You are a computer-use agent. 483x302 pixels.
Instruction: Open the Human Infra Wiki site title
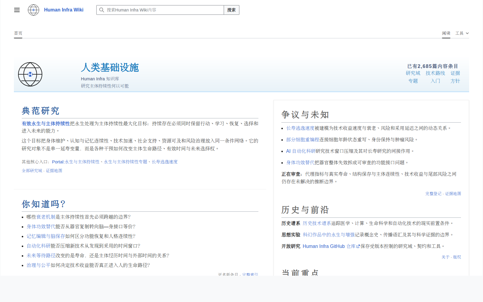[x=64, y=10]
